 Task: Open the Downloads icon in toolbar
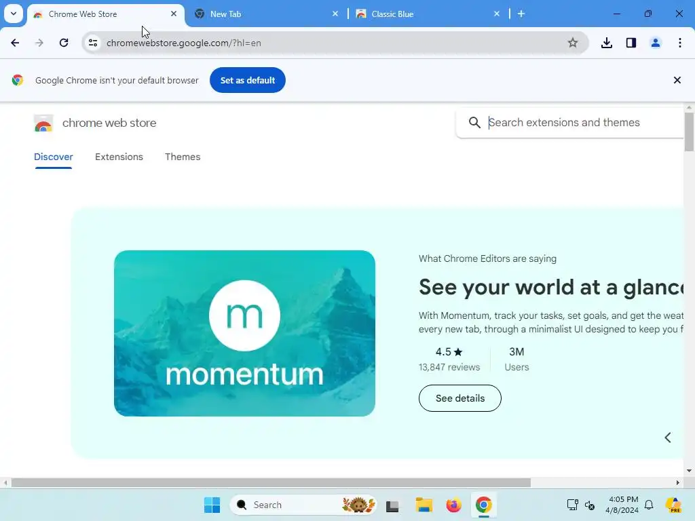point(607,43)
